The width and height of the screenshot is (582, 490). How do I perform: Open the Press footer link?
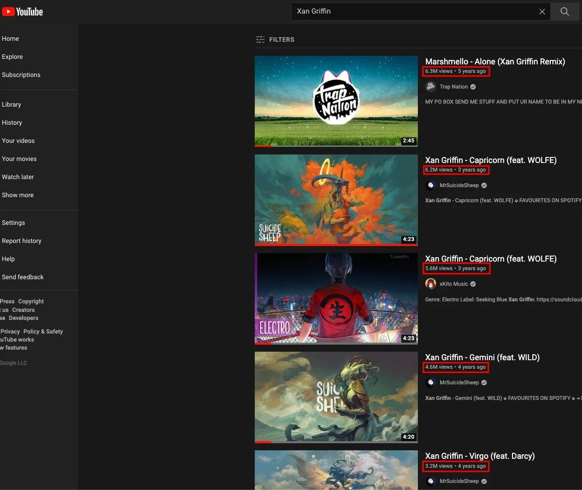pyautogui.click(x=8, y=301)
